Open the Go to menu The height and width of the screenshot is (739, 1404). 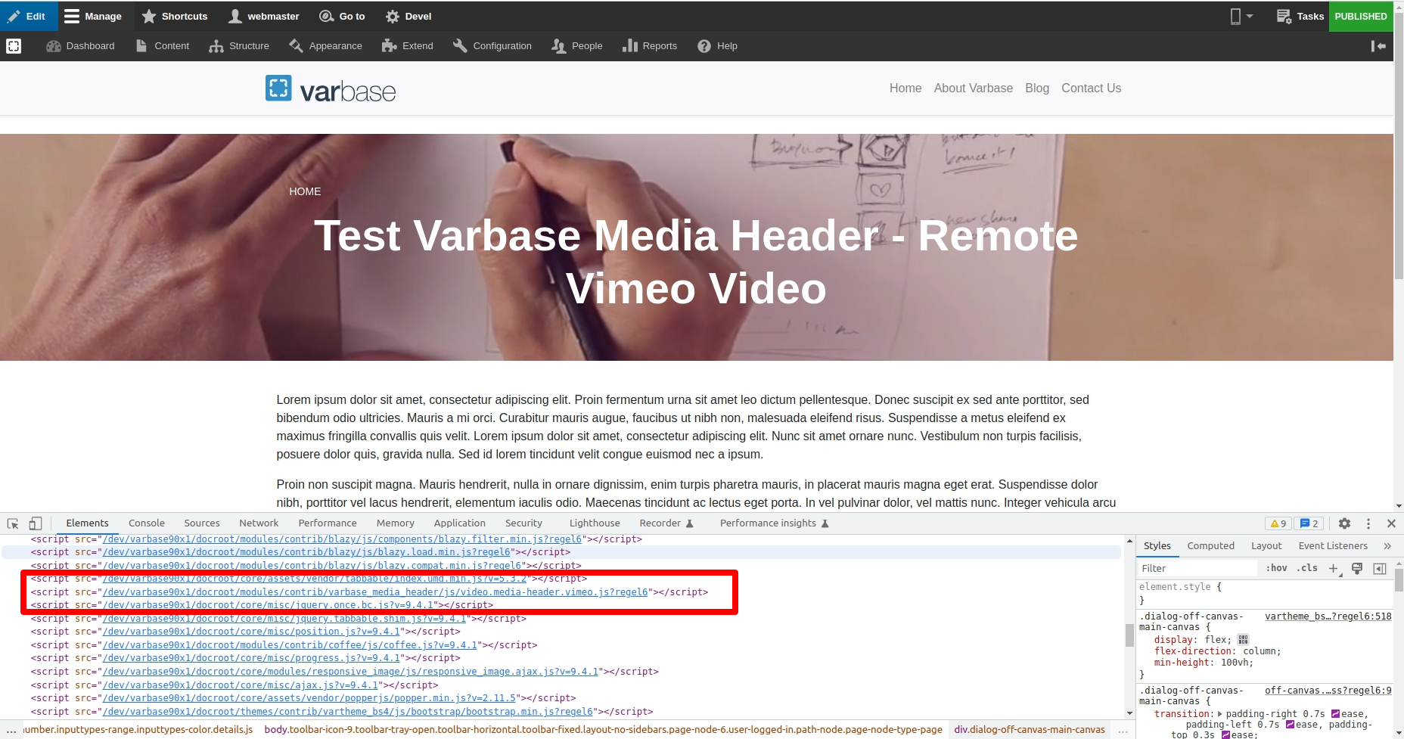342,16
